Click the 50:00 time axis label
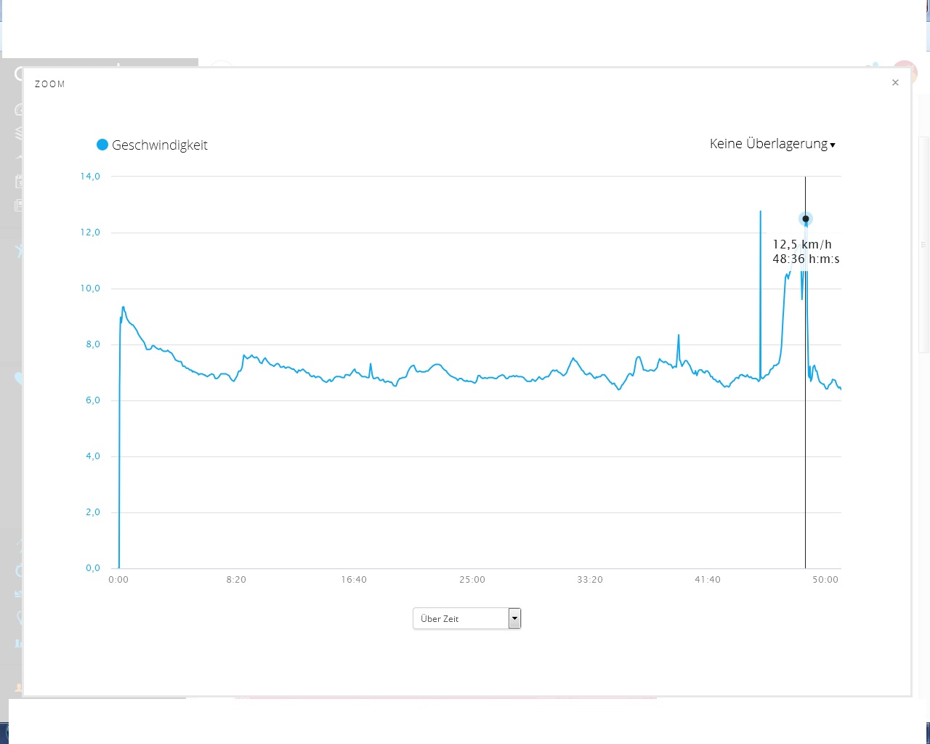The width and height of the screenshot is (930, 744). (x=825, y=580)
